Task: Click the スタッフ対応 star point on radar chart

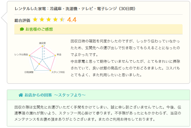Action: click(x=50, y=70)
